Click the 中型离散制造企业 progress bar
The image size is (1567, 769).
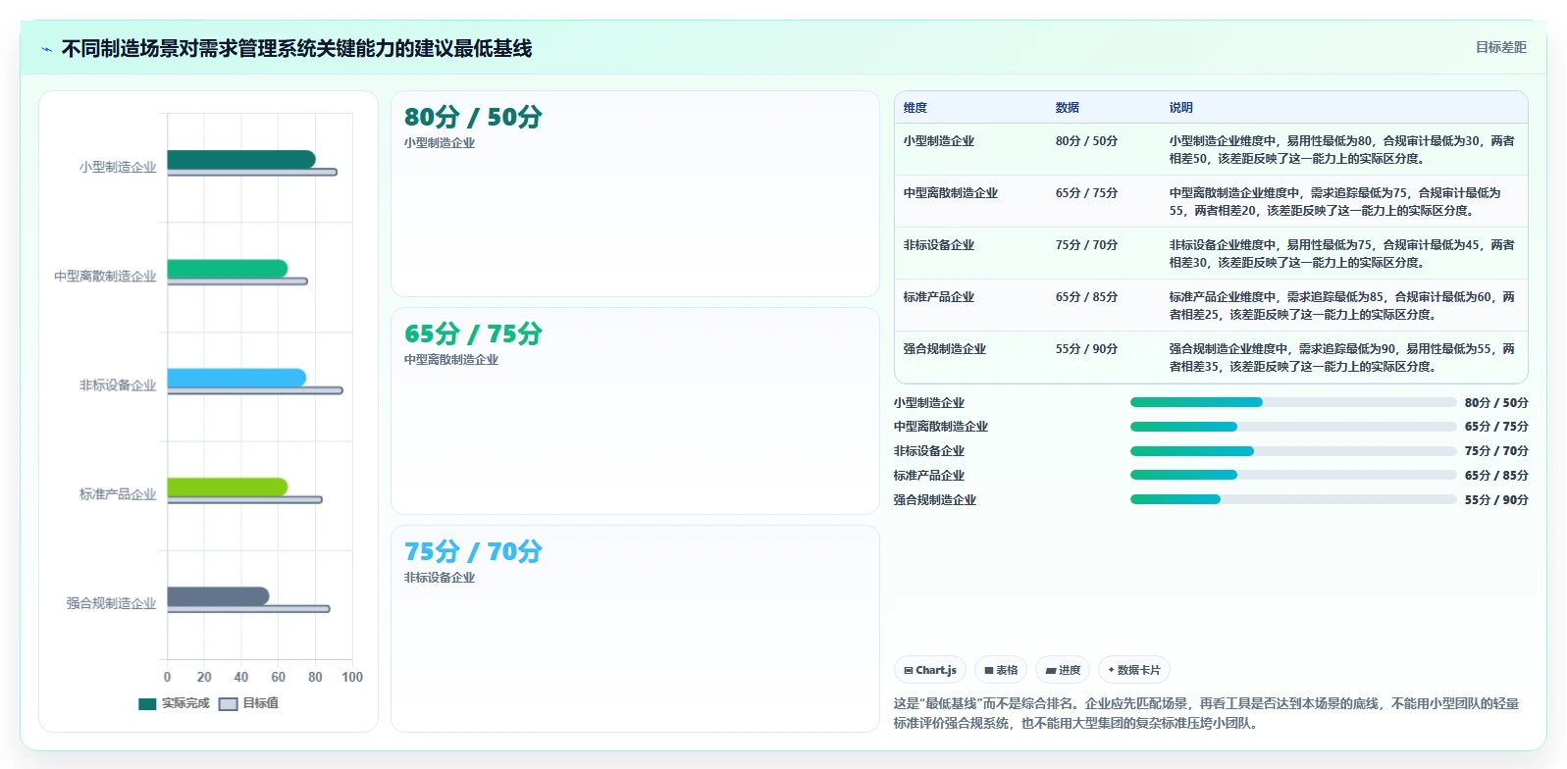click(1293, 427)
